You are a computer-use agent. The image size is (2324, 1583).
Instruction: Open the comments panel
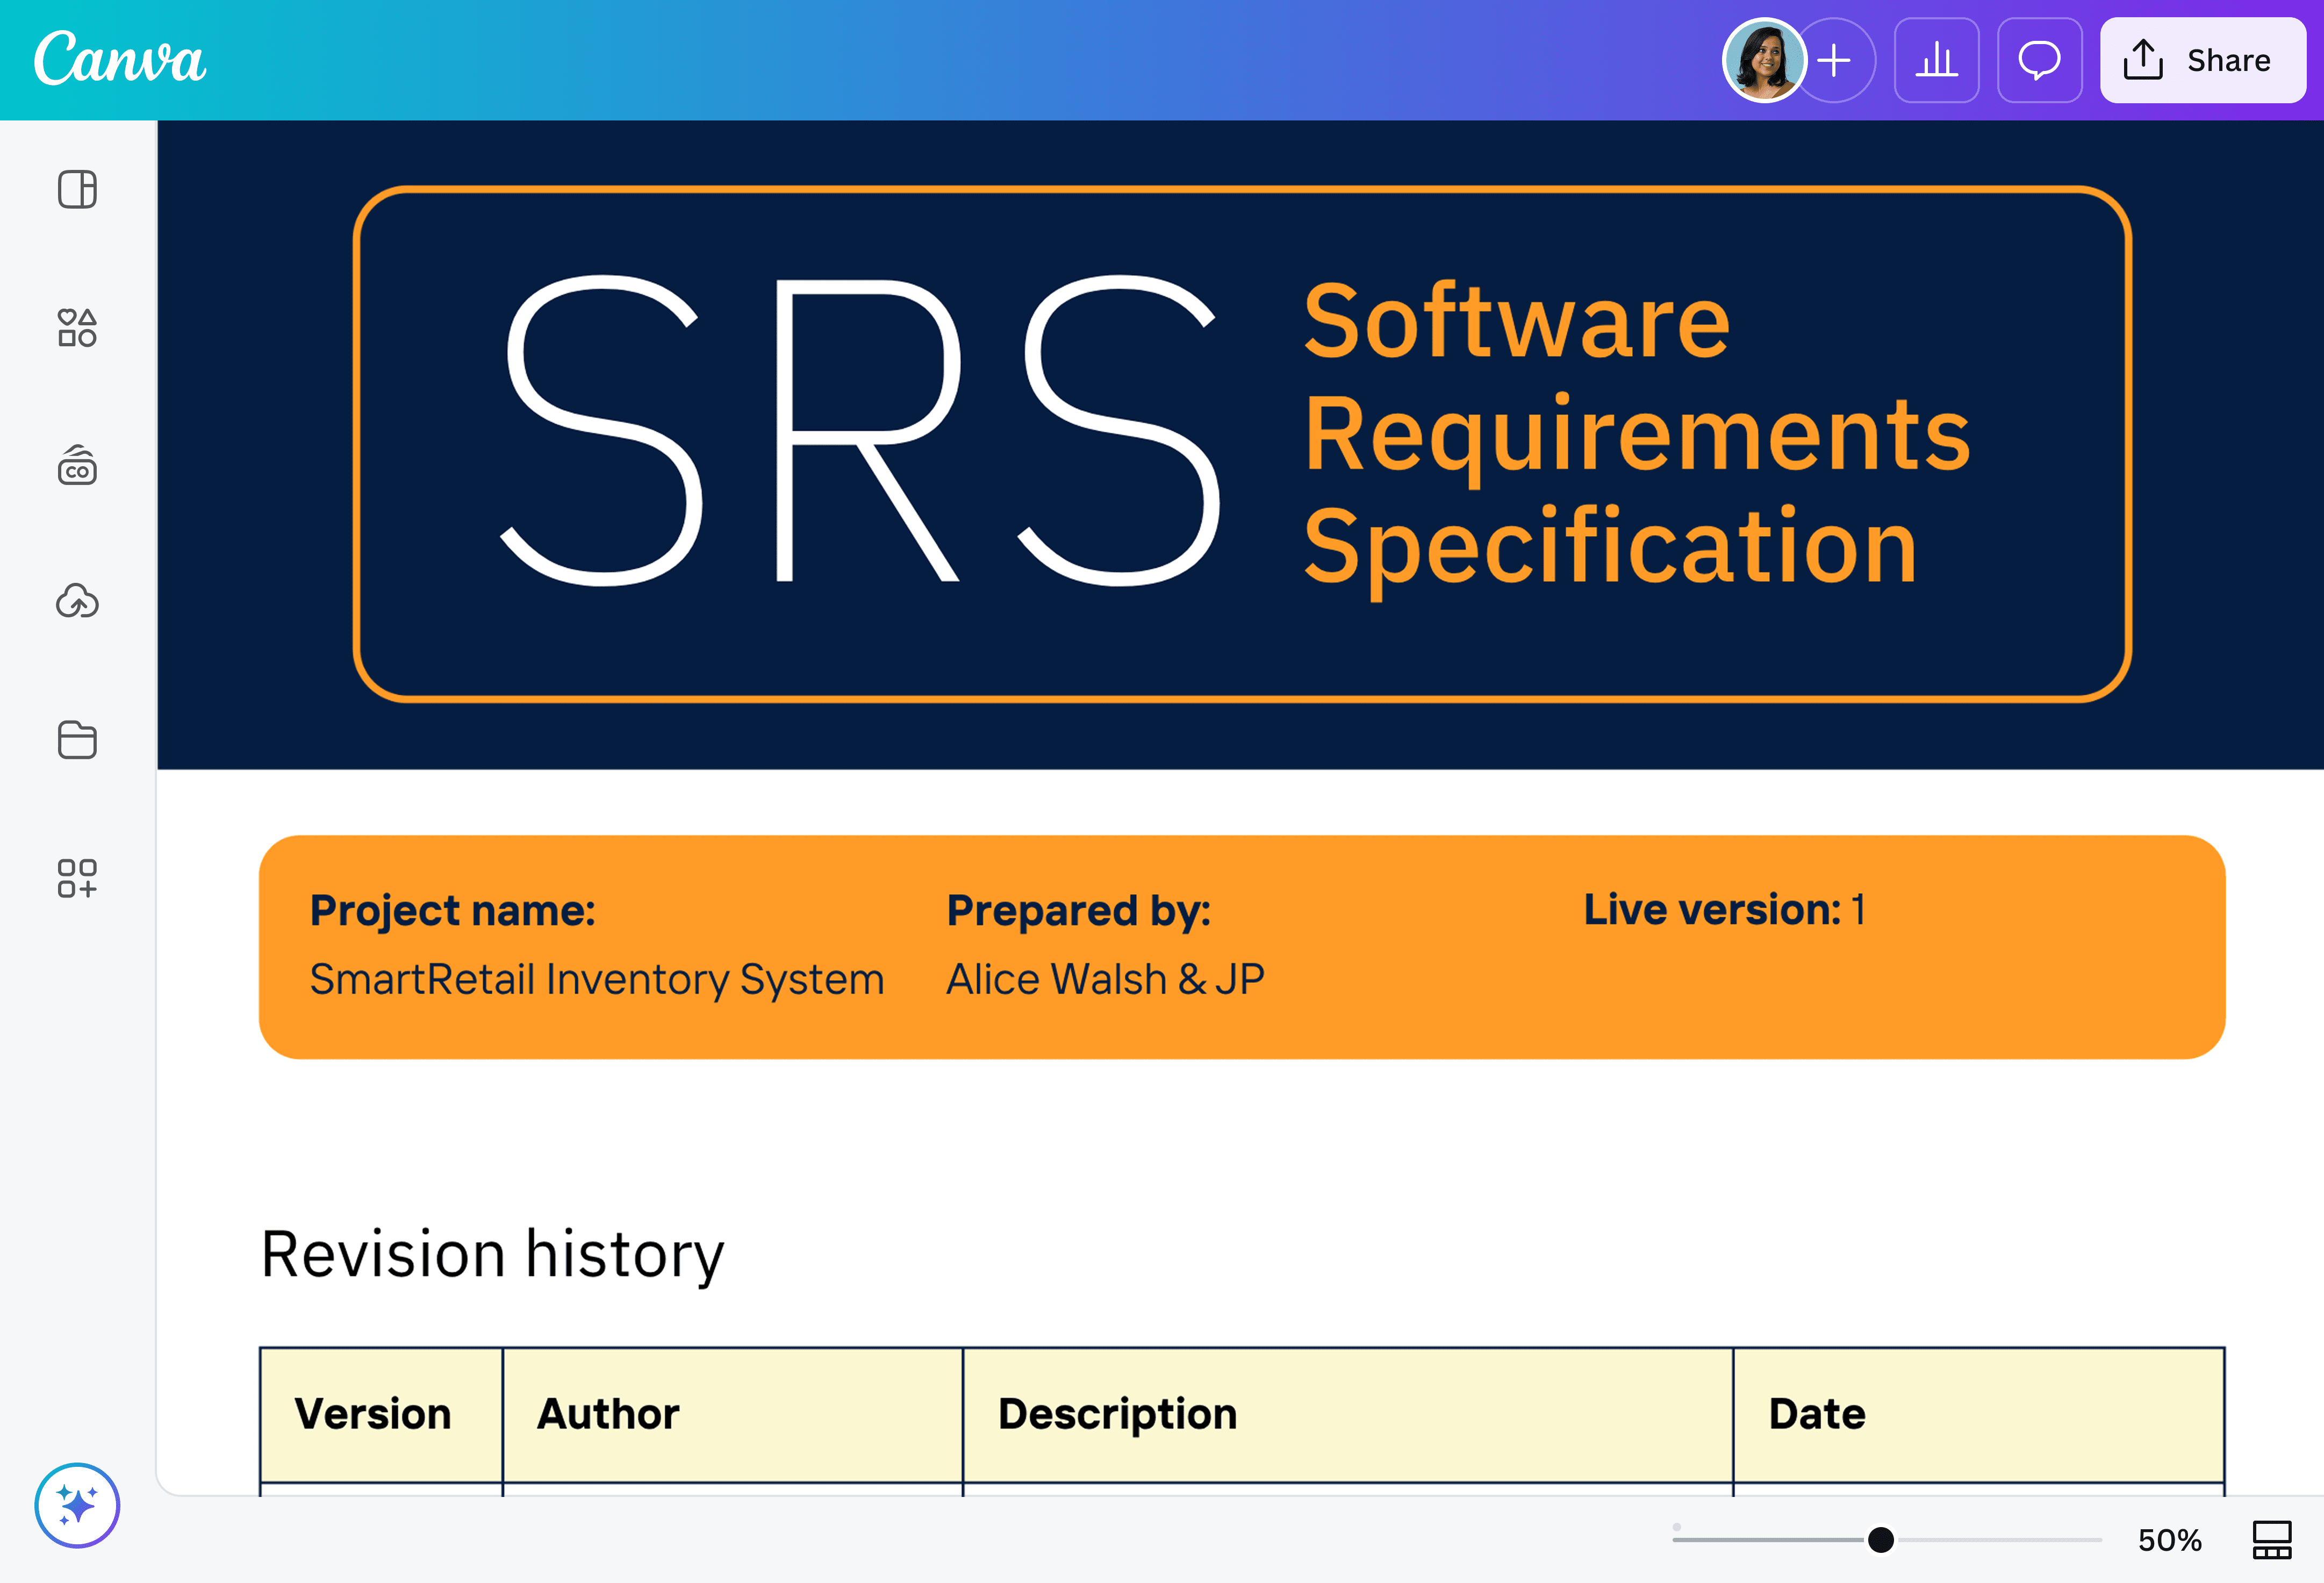click(x=2040, y=60)
